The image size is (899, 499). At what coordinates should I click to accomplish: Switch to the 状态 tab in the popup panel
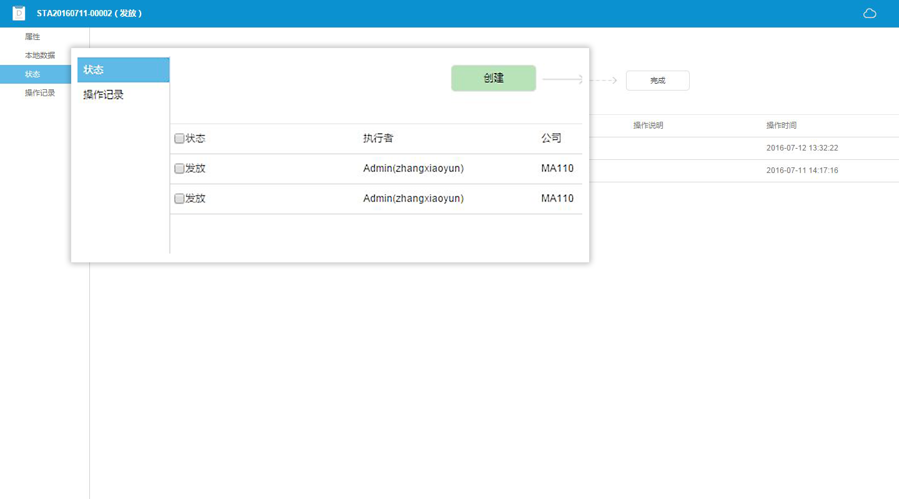[x=123, y=70]
